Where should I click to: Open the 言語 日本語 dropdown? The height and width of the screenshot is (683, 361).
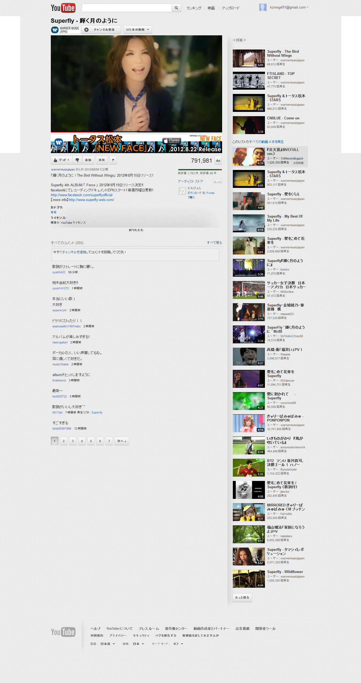pyautogui.click(x=108, y=644)
